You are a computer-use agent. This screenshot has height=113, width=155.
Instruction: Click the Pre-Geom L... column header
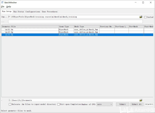tap(122, 27)
